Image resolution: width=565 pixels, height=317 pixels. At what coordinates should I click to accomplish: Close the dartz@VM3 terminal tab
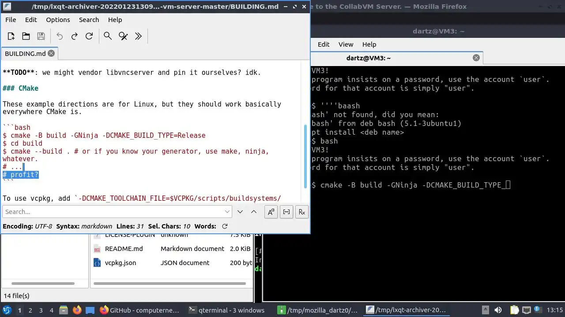point(476,58)
